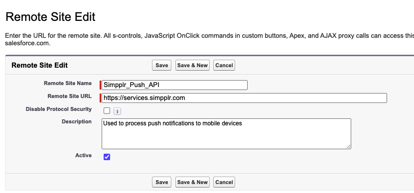Focus the Remote Site URL field
This screenshot has height=193, width=414.
tap(244, 98)
